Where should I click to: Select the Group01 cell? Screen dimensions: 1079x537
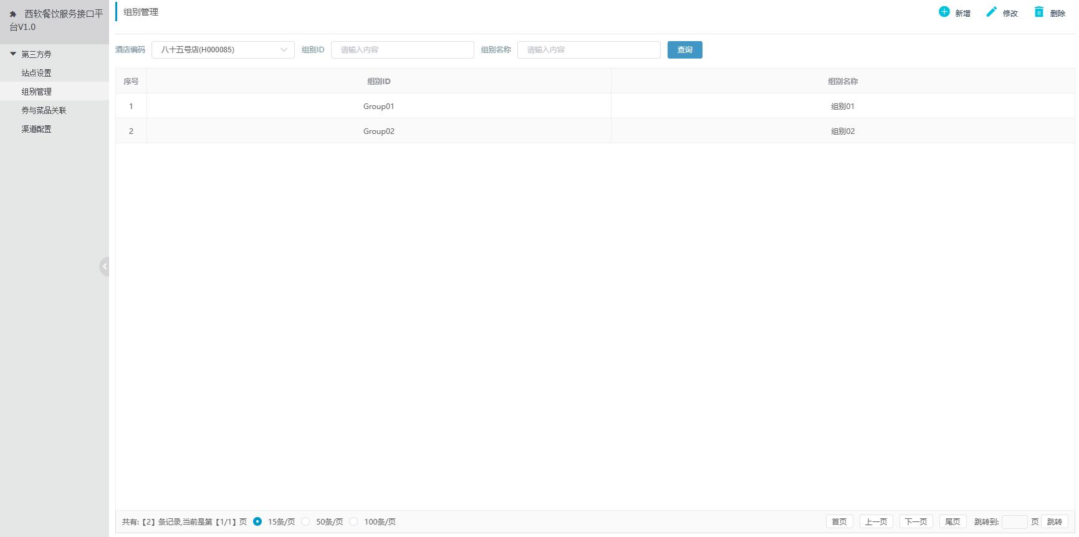pos(378,106)
